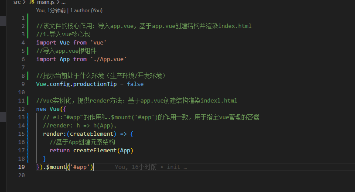
Task: Click line number 20 in gutter
Action: pos(21,175)
